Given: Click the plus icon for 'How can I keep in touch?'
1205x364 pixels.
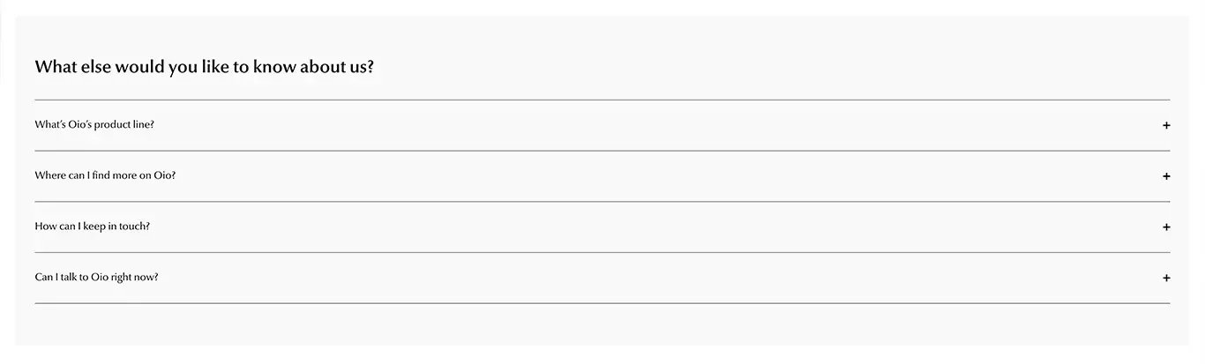Looking at the screenshot, I should (1166, 227).
